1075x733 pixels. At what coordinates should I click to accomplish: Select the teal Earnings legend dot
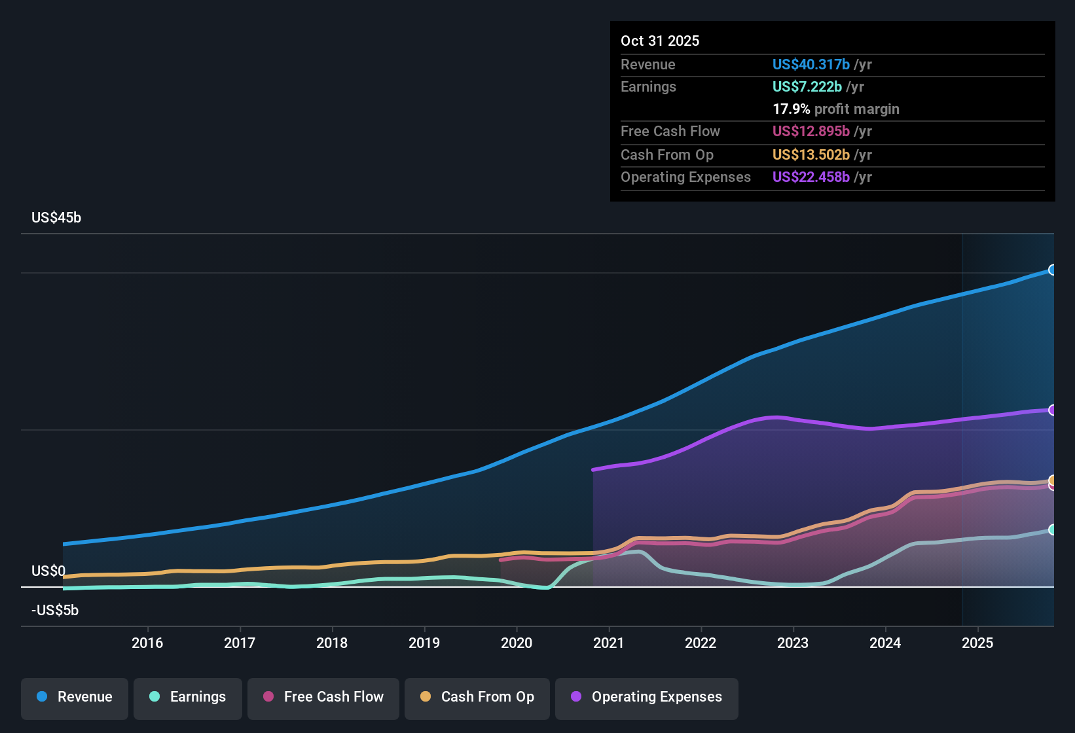pyautogui.click(x=155, y=697)
